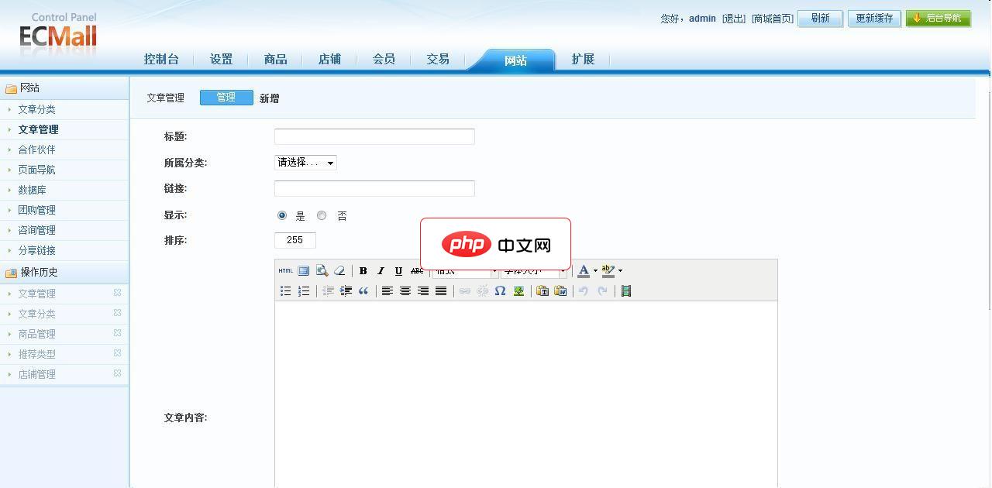
Task: Insert an ordered list in the editor
Action: pos(305,290)
